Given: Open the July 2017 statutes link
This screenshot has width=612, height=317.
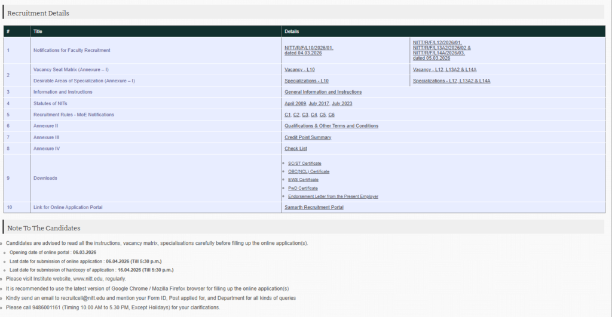Looking at the screenshot, I should 319,103.
